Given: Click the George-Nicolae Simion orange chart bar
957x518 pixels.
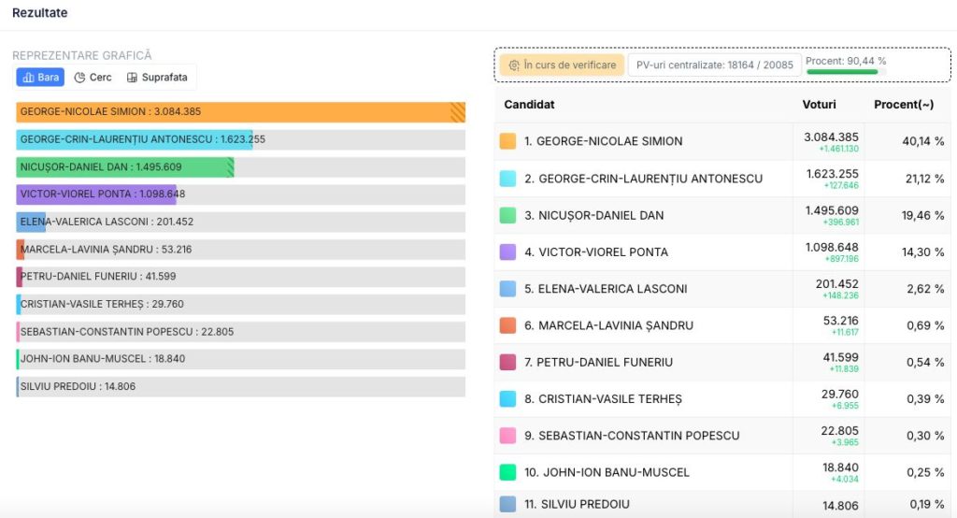Looking at the screenshot, I should pos(240,112).
